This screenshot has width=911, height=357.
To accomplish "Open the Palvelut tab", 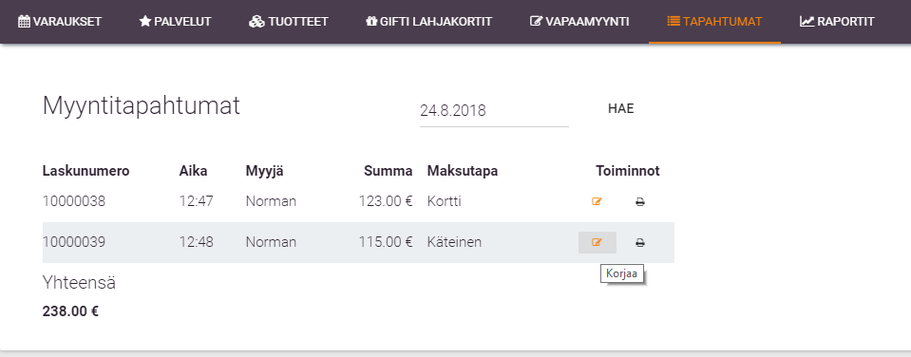I will pyautogui.click(x=176, y=22).
